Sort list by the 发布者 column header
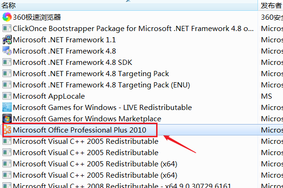The width and height of the screenshot is (283, 188). coord(271,6)
